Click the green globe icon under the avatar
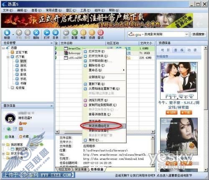This screenshot has width=209, height=180. pos(9,129)
